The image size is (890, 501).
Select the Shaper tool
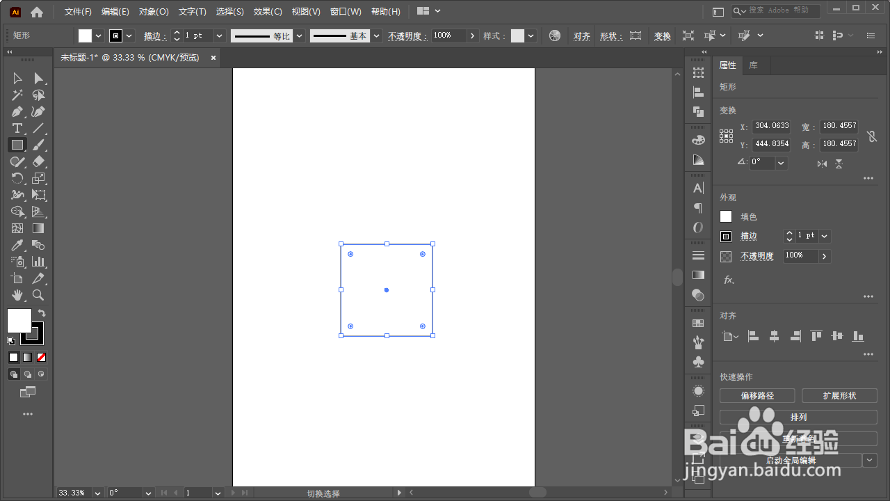pos(17,162)
